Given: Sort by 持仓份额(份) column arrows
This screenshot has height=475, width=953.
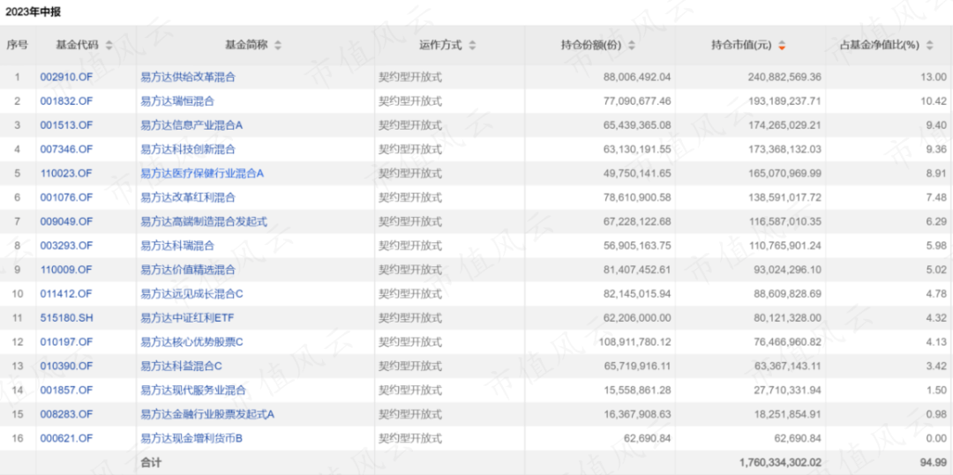Looking at the screenshot, I should point(632,45).
